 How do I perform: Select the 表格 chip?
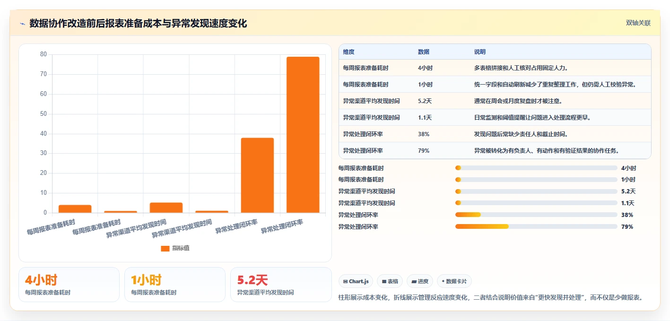[390, 281]
